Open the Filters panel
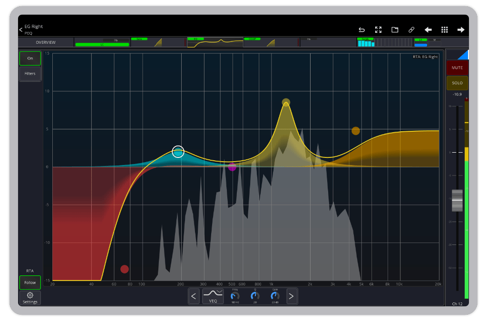Image resolution: width=487 pixels, height=321 pixels. (x=30, y=74)
